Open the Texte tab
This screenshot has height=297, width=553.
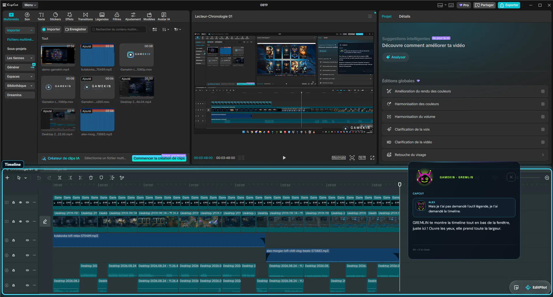point(41,16)
